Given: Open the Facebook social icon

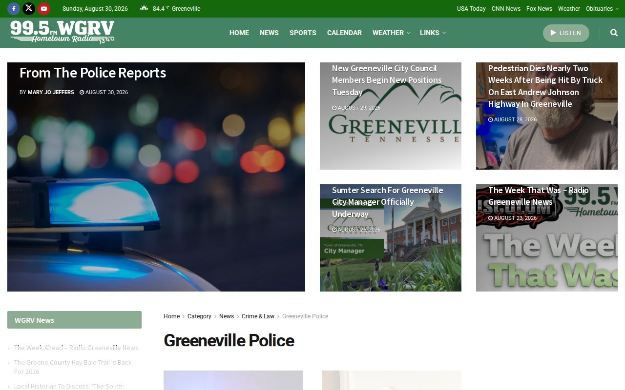Looking at the screenshot, I should coord(14,8).
